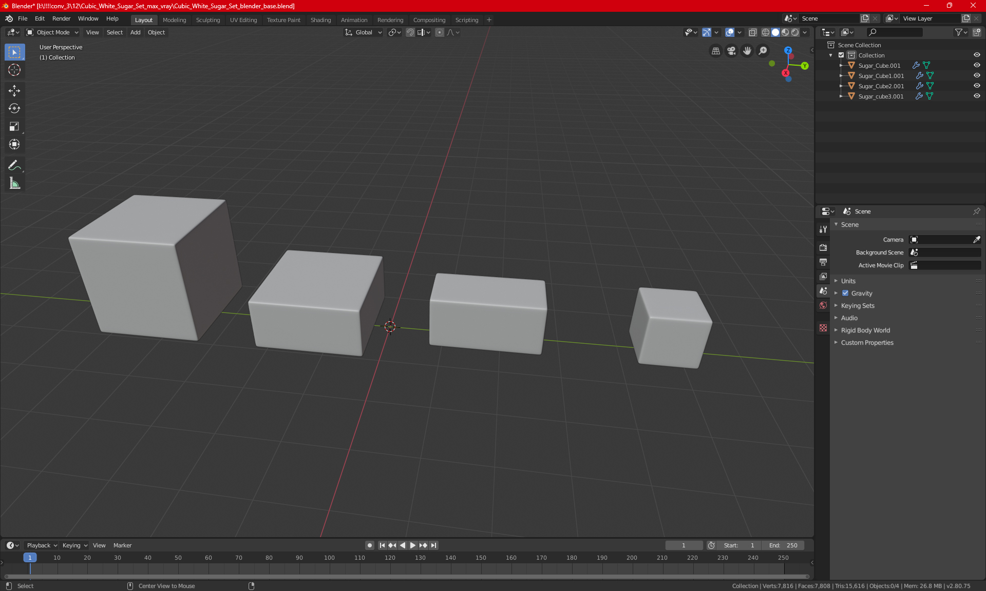Image resolution: width=986 pixels, height=591 pixels.
Task: Click the Start frame field
Action: [x=739, y=545]
